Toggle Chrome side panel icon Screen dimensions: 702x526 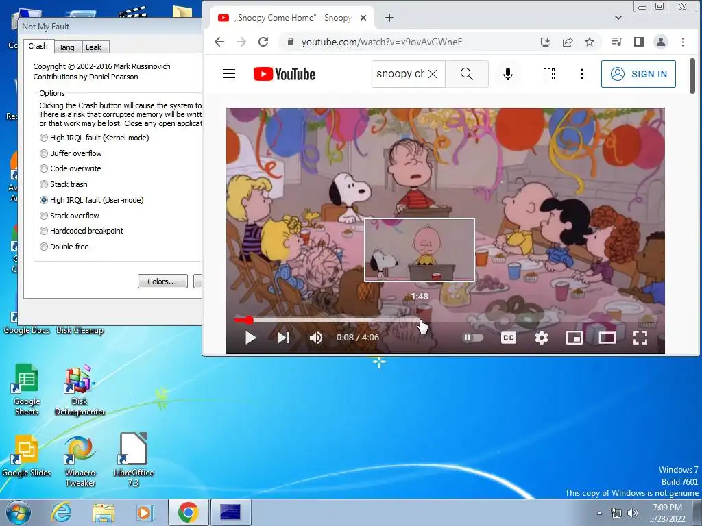[x=639, y=42]
